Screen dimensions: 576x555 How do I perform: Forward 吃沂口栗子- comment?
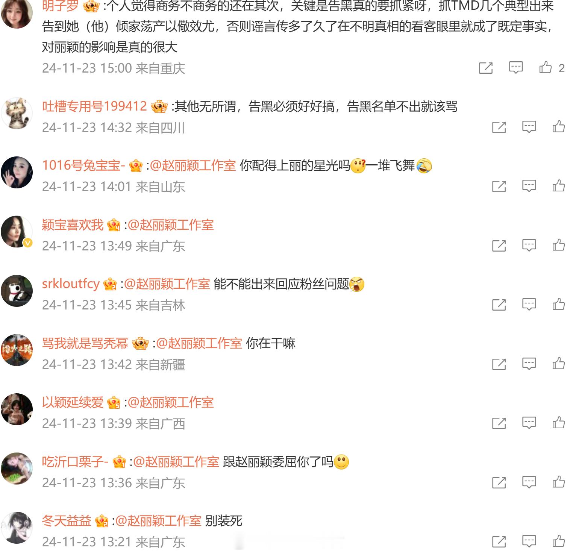(x=499, y=482)
